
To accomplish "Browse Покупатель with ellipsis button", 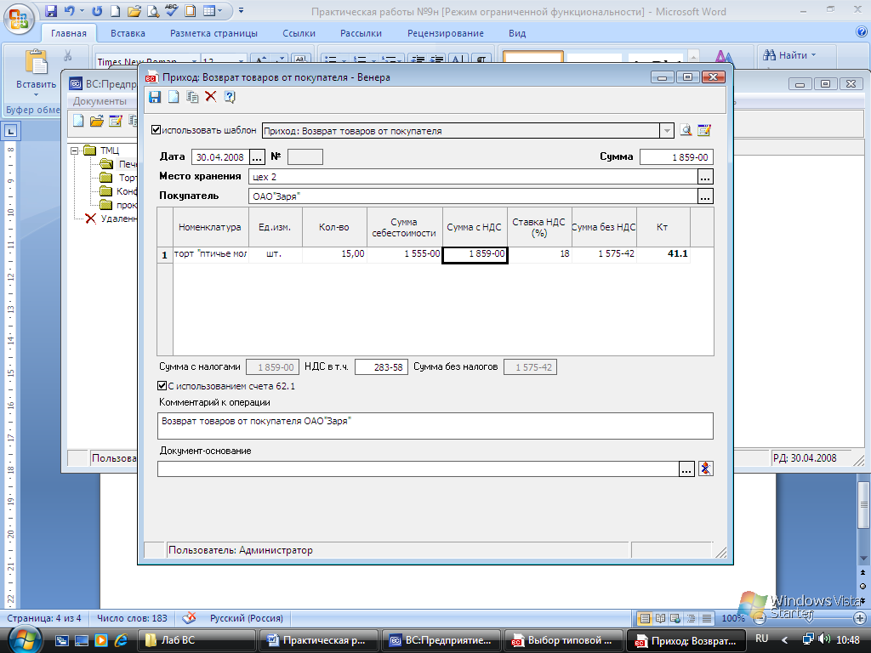I will [705, 196].
